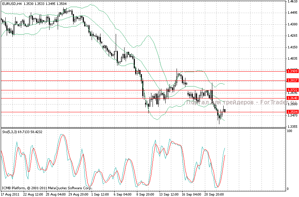Click the 17 Aug 2011 date label
This screenshot has width=299, height=197.
pos(10,194)
